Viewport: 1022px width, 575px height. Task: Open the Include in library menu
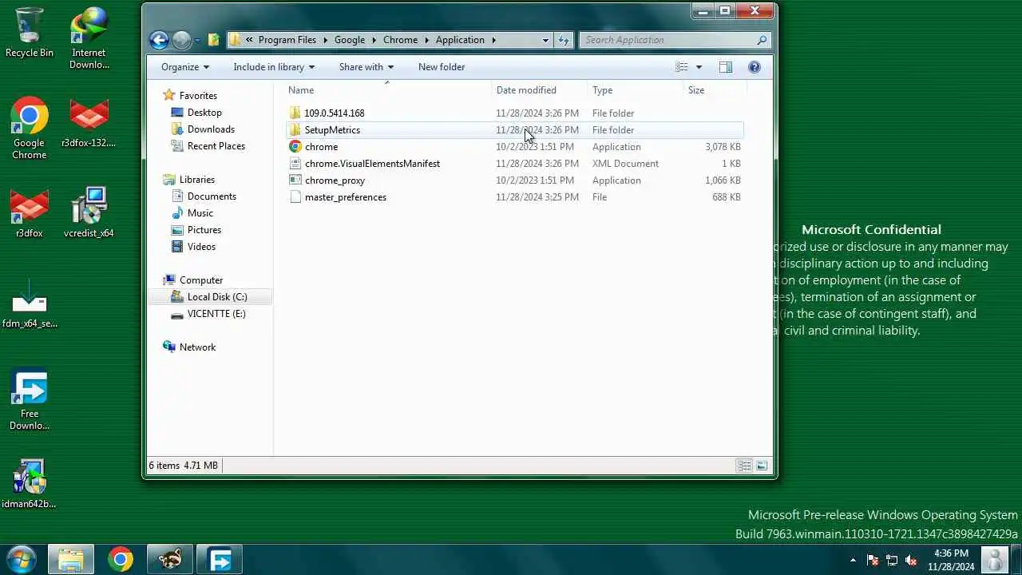coord(274,67)
